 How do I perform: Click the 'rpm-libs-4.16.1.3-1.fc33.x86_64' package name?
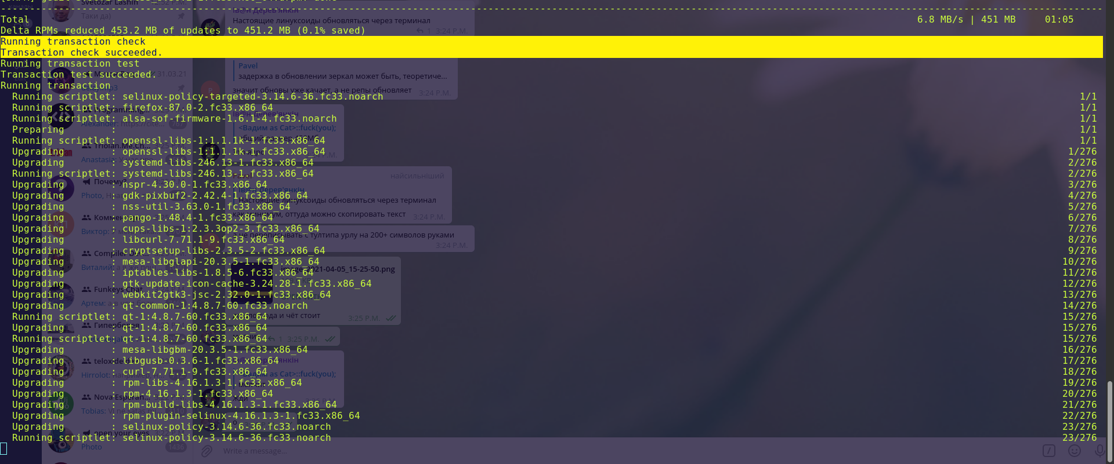click(212, 383)
